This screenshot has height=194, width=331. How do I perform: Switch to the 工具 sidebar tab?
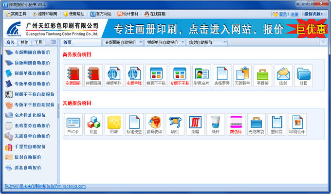38,42
